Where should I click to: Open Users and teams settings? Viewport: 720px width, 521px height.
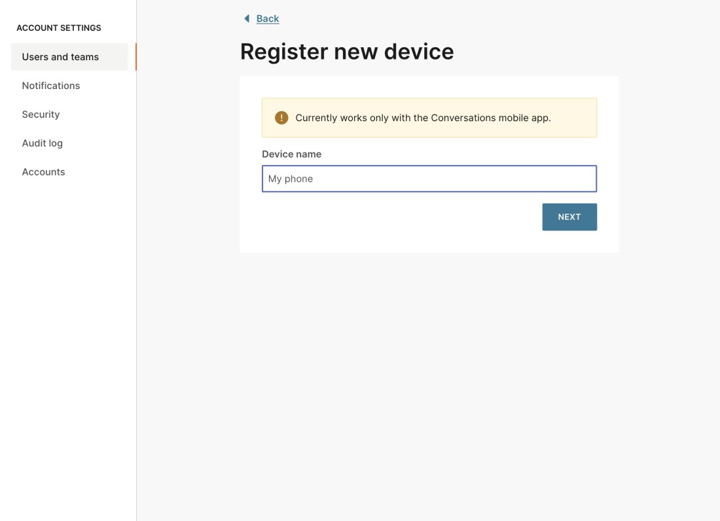(x=60, y=57)
